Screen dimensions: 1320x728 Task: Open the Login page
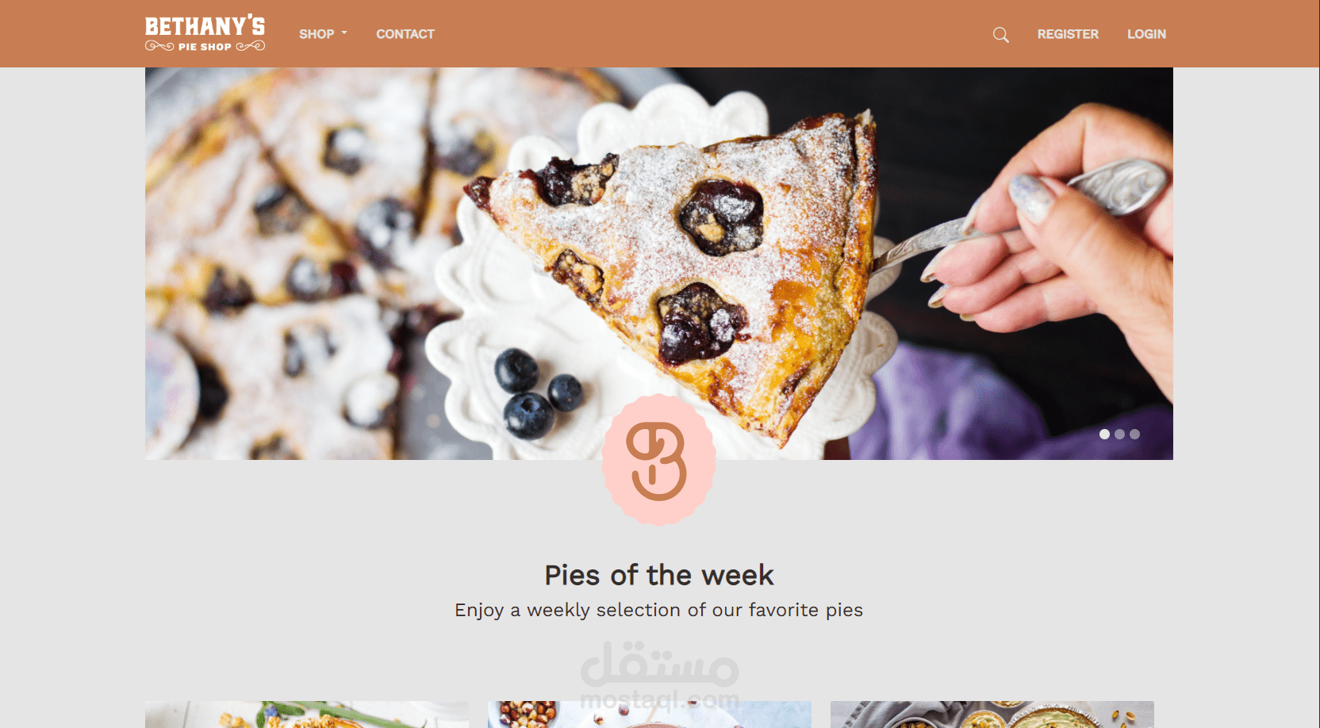(1146, 34)
